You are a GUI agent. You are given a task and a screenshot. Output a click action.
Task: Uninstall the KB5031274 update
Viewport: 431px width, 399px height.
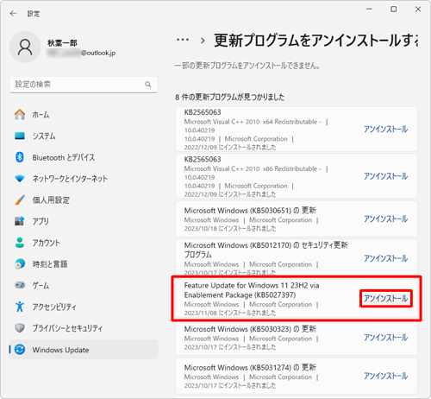(x=385, y=376)
